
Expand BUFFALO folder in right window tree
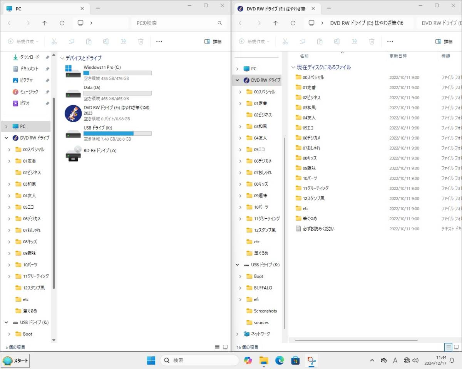[x=240, y=288]
